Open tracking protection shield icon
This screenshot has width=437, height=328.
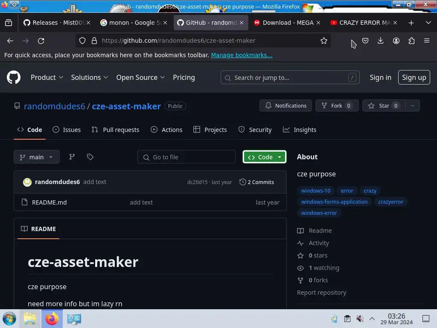[82, 41]
